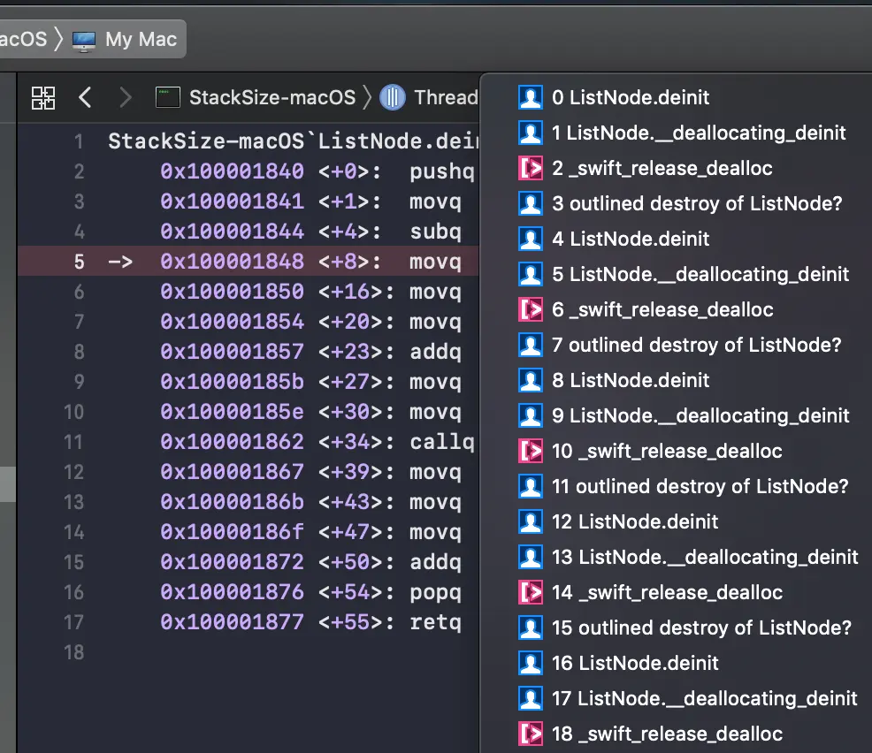Go back with the left chevron
Image resolution: width=872 pixels, height=753 pixels.
[x=85, y=97]
